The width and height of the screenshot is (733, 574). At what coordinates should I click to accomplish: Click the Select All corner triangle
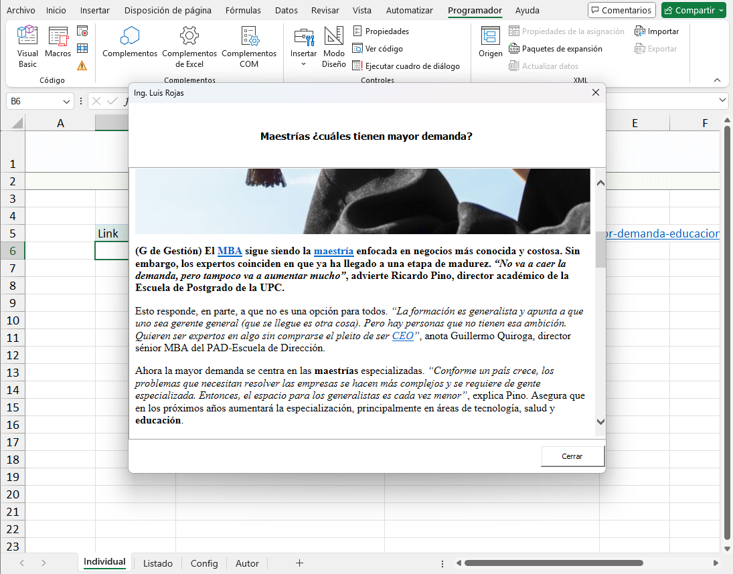coord(17,123)
